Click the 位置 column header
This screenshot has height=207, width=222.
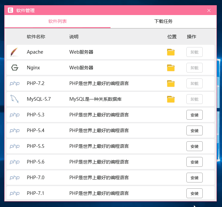pos(172,37)
